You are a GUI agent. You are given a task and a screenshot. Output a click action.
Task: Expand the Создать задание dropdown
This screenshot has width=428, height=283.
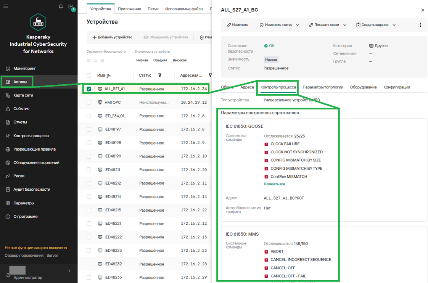[x=376, y=25]
